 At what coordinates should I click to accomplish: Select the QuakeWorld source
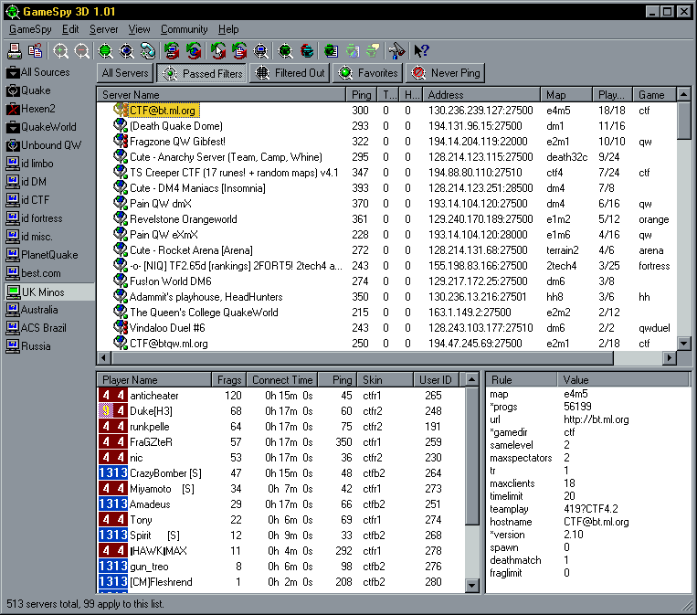(41, 127)
